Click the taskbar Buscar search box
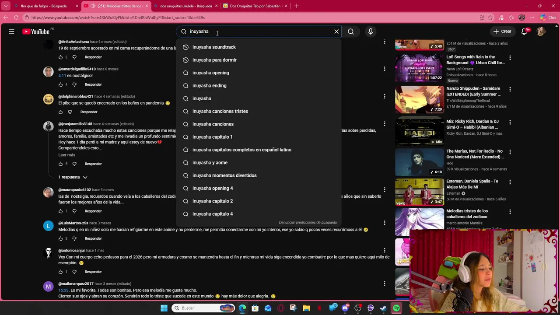Image resolution: width=560 pixels, height=315 pixels. click(x=203, y=308)
